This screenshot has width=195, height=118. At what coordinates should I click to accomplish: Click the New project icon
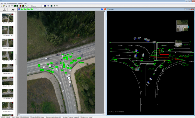2,6
